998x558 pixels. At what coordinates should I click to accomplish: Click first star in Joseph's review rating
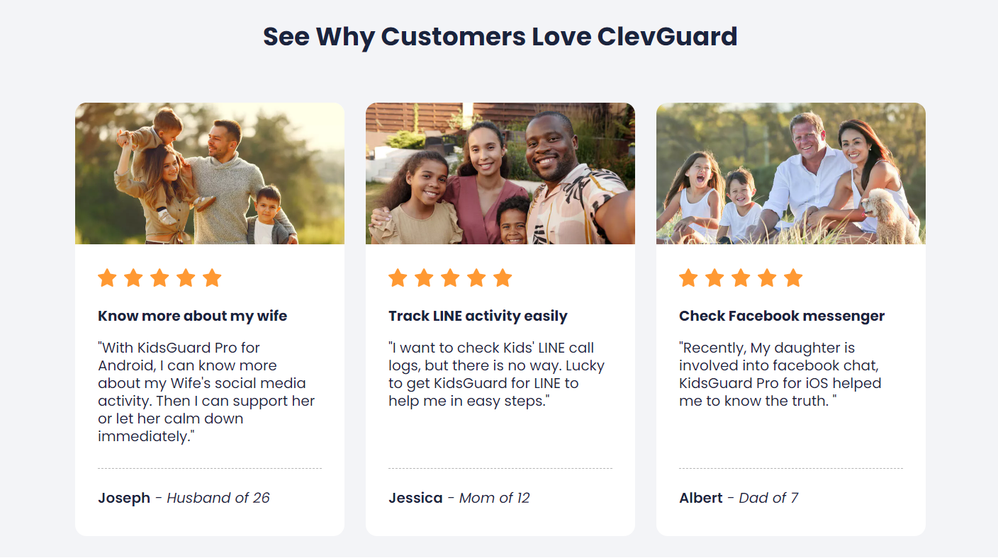coord(107,278)
